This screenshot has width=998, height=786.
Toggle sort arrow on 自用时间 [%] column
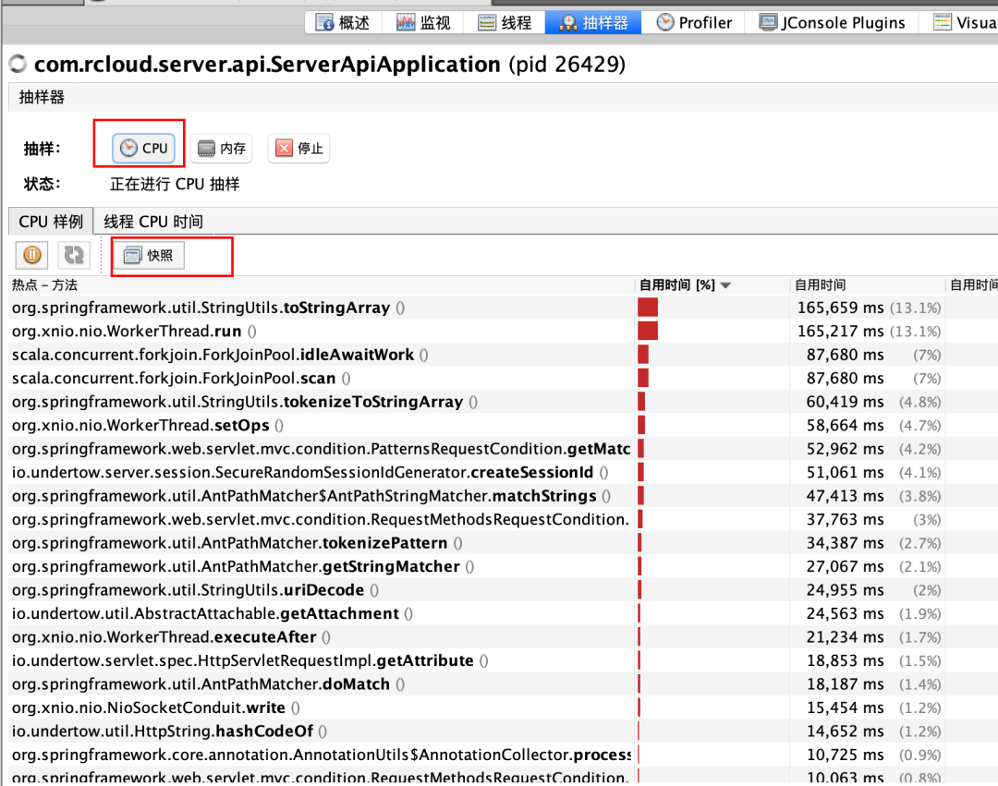(725, 285)
